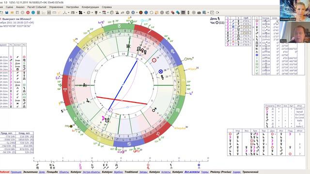Open the Конфигурации menu
Image resolution: width=310 pixels, height=174 pixels.
90,7
